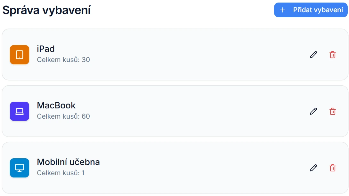The image size is (349, 196).
Task: Click the orange iPad tablet icon
Action: coord(19,54)
